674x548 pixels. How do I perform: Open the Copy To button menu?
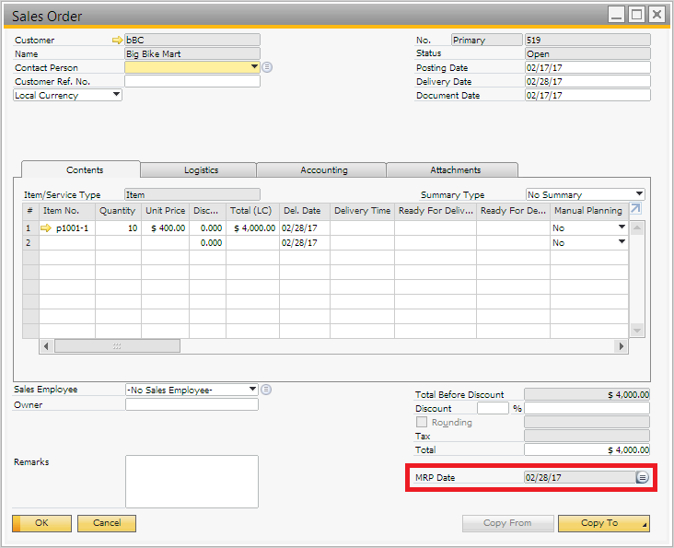(x=604, y=523)
